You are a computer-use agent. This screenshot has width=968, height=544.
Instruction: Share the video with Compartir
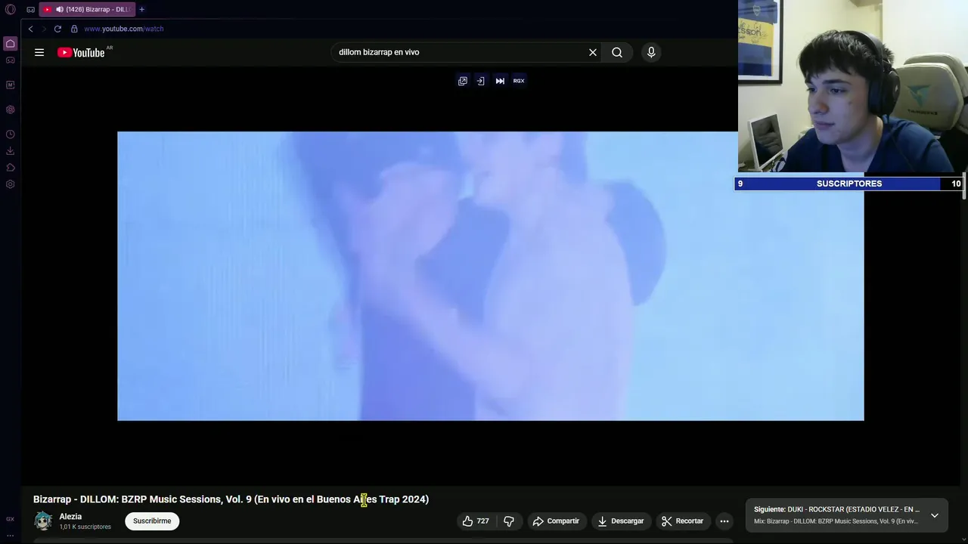pyautogui.click(x=556, y=521)
